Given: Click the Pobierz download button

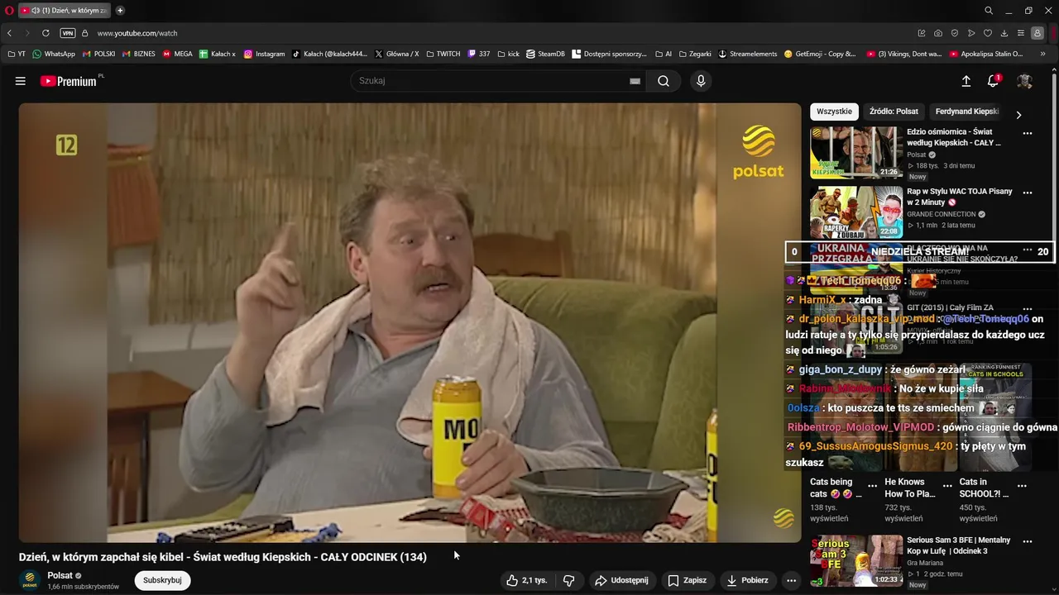Looking at the screenshot, I should [748, 580].
